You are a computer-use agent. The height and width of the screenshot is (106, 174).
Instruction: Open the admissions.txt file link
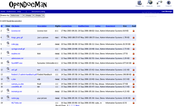17,58
